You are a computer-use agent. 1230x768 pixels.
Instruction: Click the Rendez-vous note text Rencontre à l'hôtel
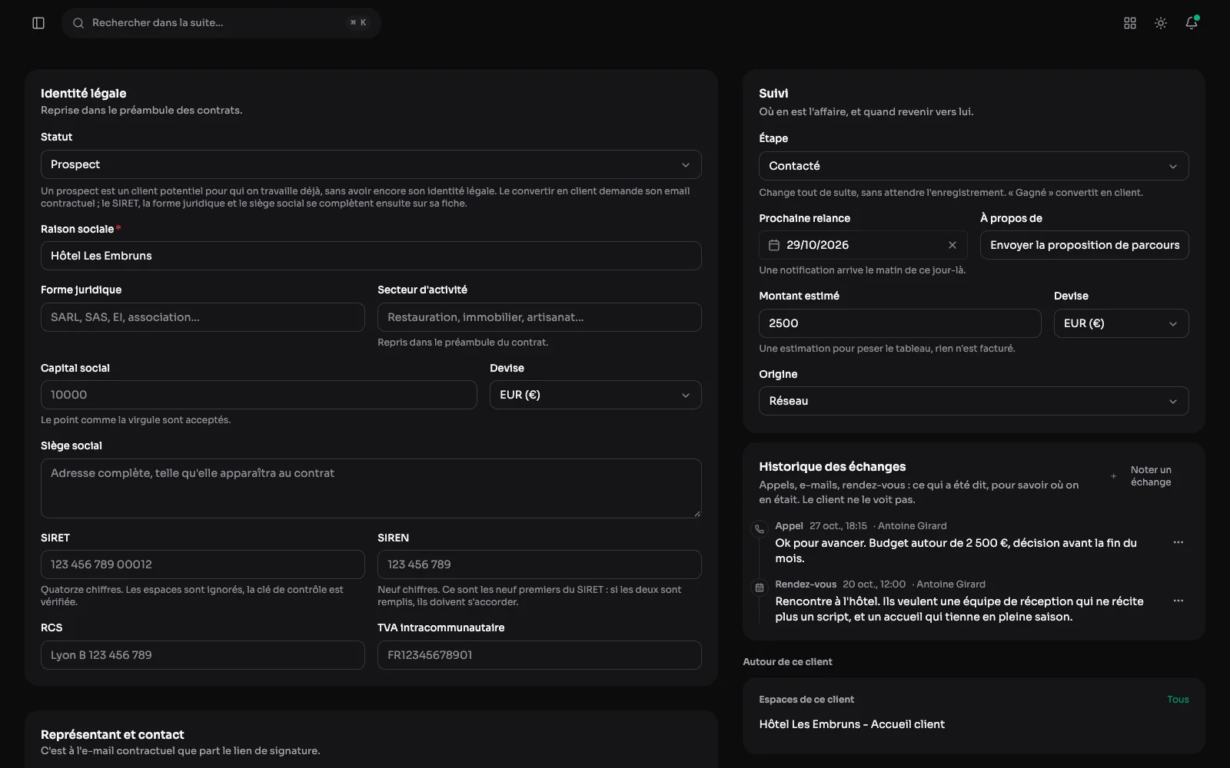click(x=959, y=609)
